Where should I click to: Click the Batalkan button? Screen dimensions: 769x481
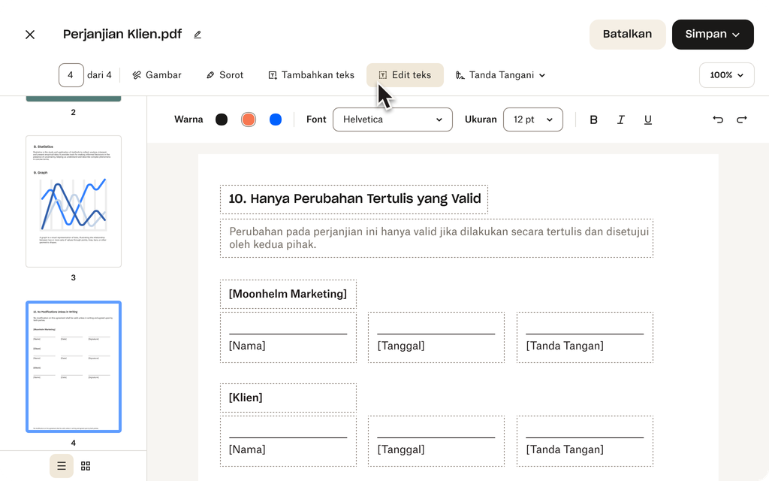coord(627,34)
